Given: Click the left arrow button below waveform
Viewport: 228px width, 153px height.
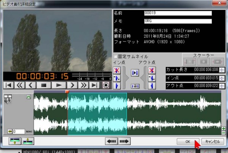Looking at the screenshot, I should (111, 141).
